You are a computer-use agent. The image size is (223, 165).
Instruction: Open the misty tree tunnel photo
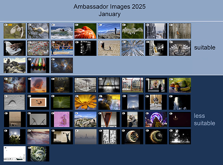(x=109, y=85)
